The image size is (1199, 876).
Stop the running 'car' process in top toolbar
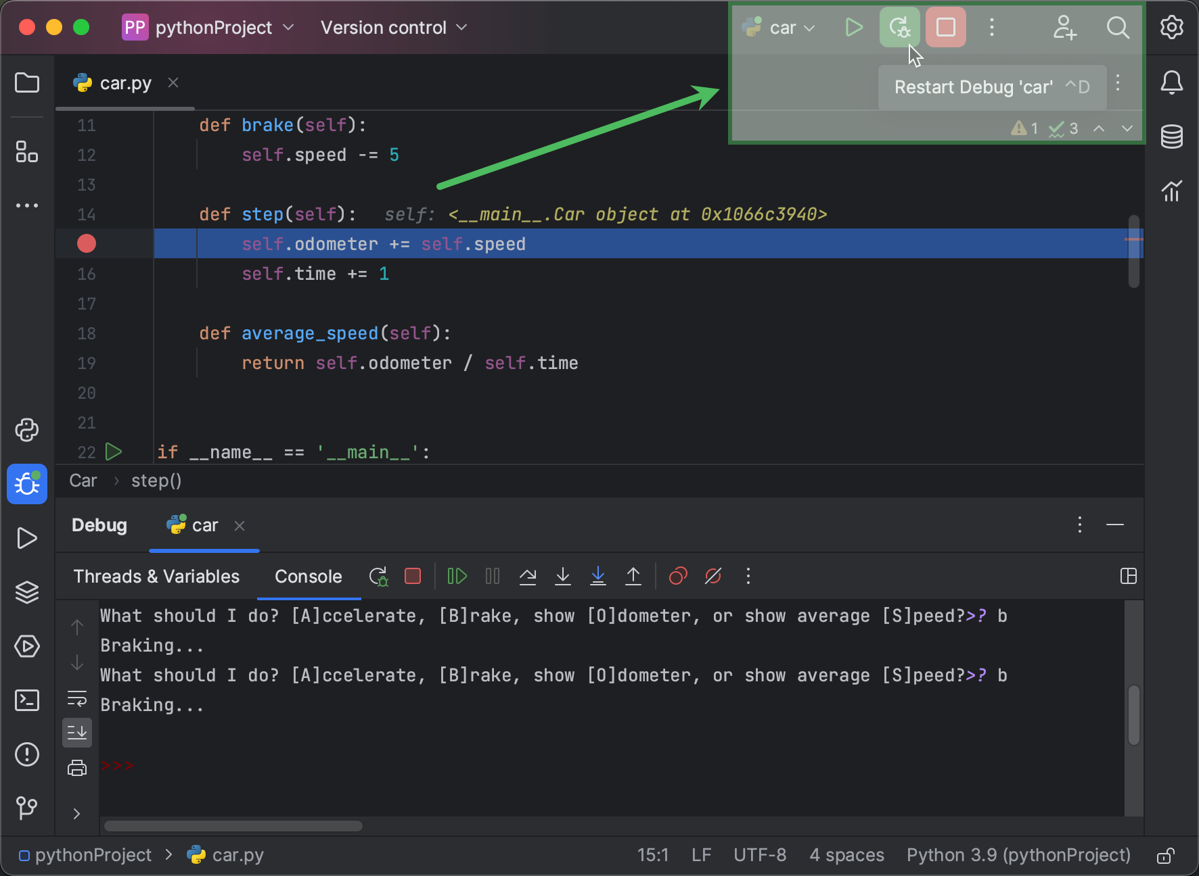[945, 28]
